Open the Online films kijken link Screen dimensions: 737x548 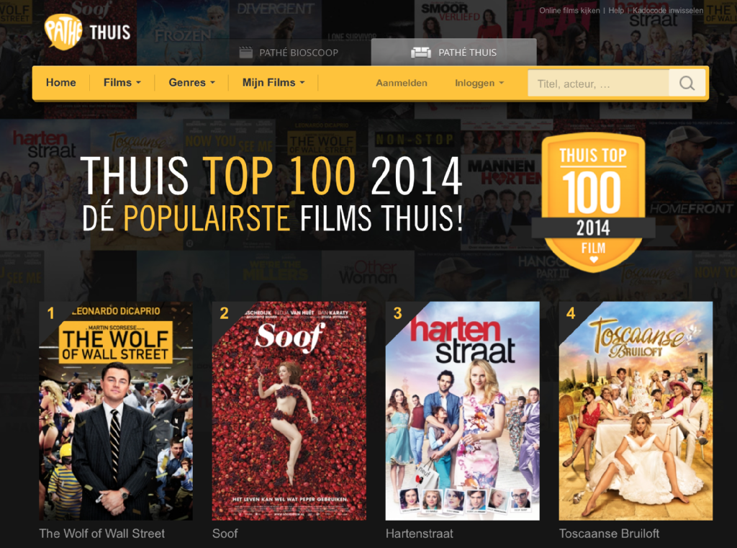[x=569, y=10]
